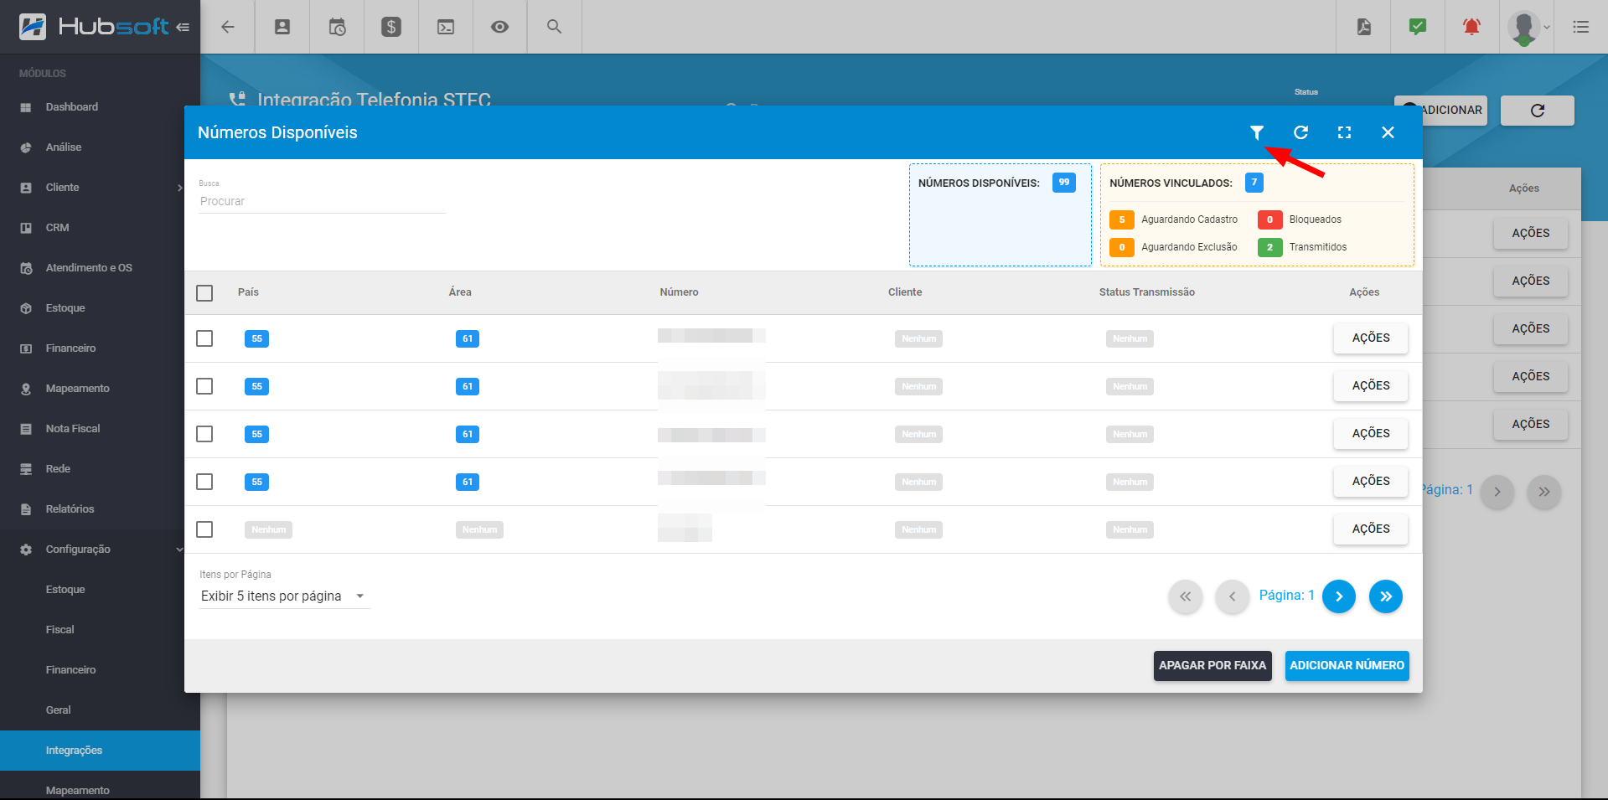This screenshot has width=1608, height=800.
Task: Expand the Cliente sidebar menu
Action: [100, 188]
